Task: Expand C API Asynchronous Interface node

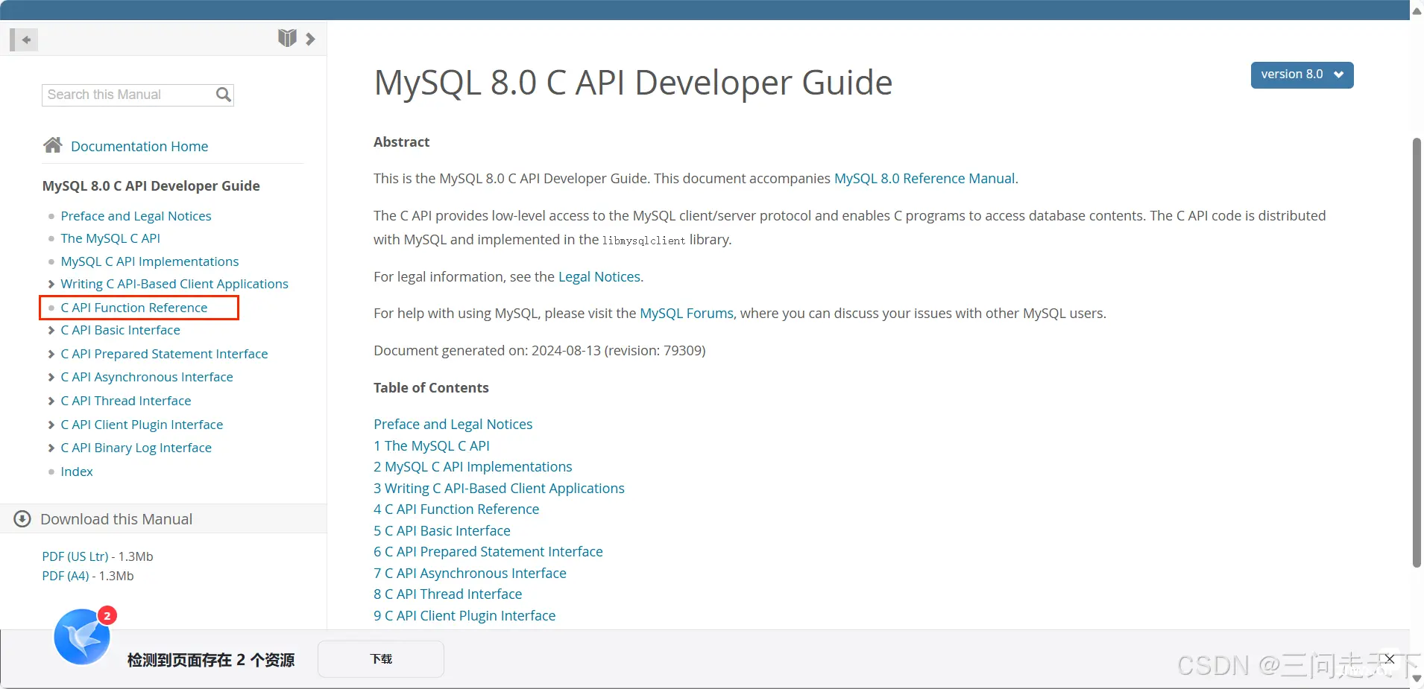Action: pos(51,377)
